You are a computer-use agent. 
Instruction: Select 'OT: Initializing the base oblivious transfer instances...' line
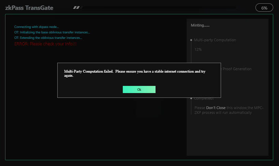[52, 32]
